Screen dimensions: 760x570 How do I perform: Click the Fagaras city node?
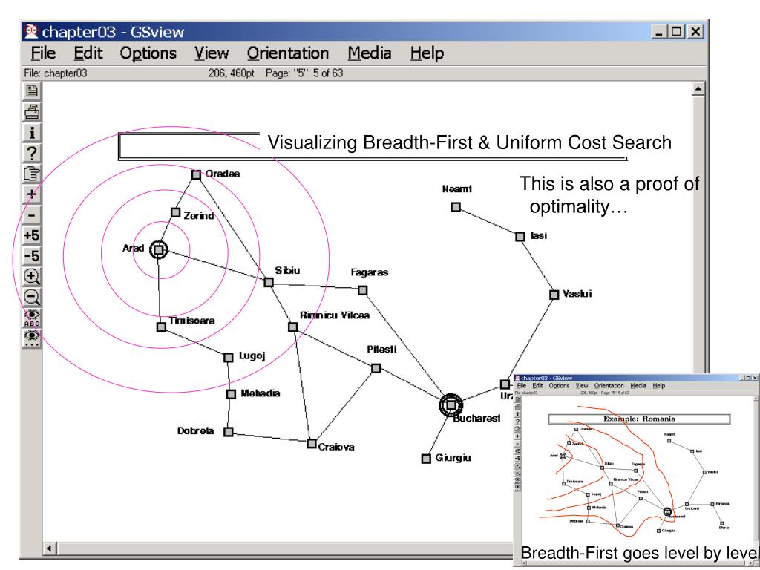362,290
